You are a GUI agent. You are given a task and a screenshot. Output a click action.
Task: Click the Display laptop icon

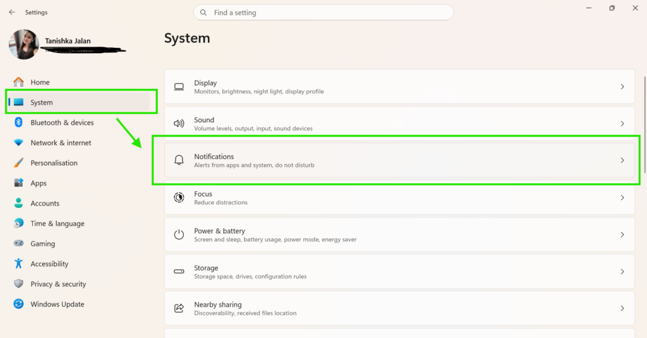tap(179, 86)
